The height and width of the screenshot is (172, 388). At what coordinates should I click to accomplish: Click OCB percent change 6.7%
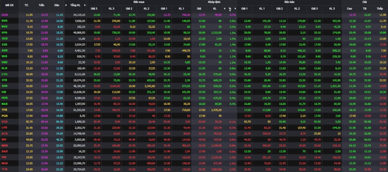point(233,15)
